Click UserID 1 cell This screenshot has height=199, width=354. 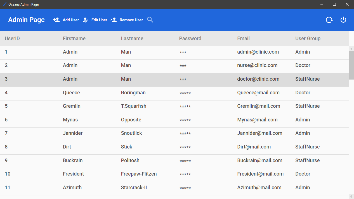(6, 52)
